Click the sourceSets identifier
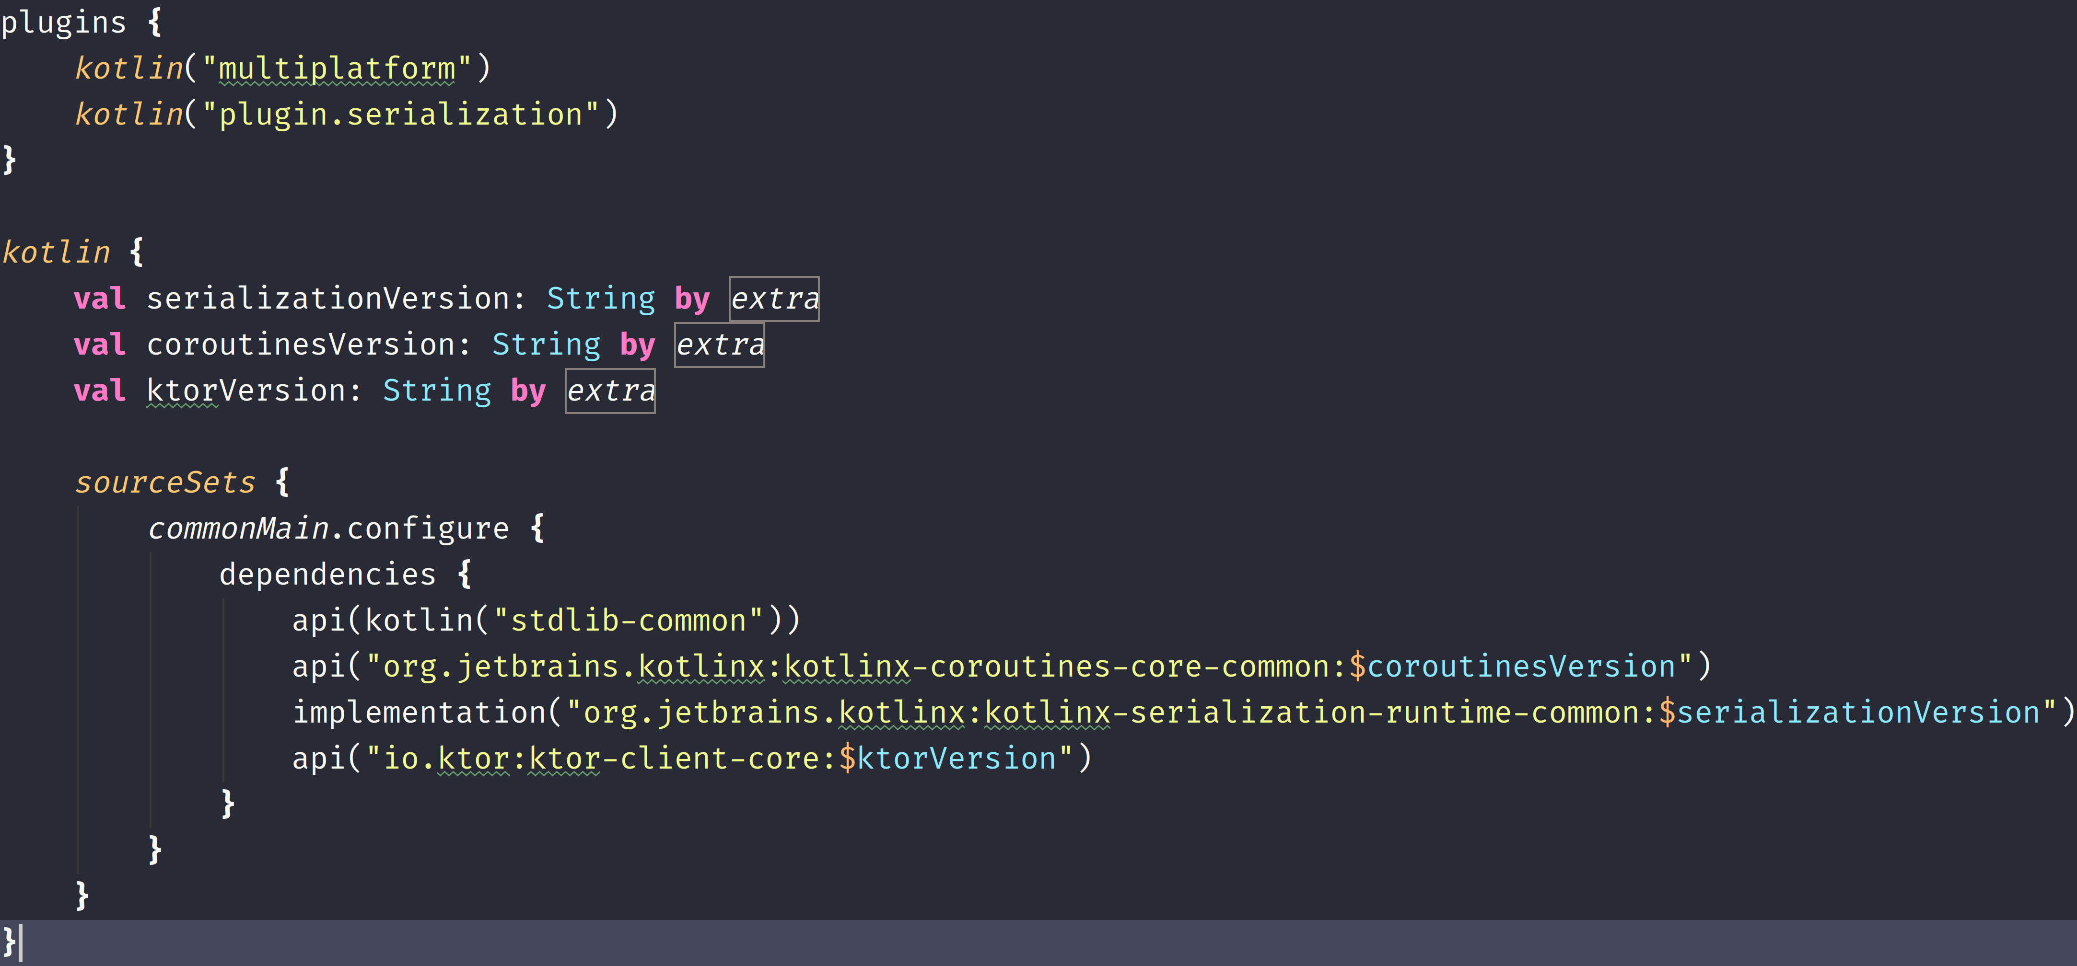Image resolution: width=2077 pixels, height=966 pixels. click(x=164, y=482)
